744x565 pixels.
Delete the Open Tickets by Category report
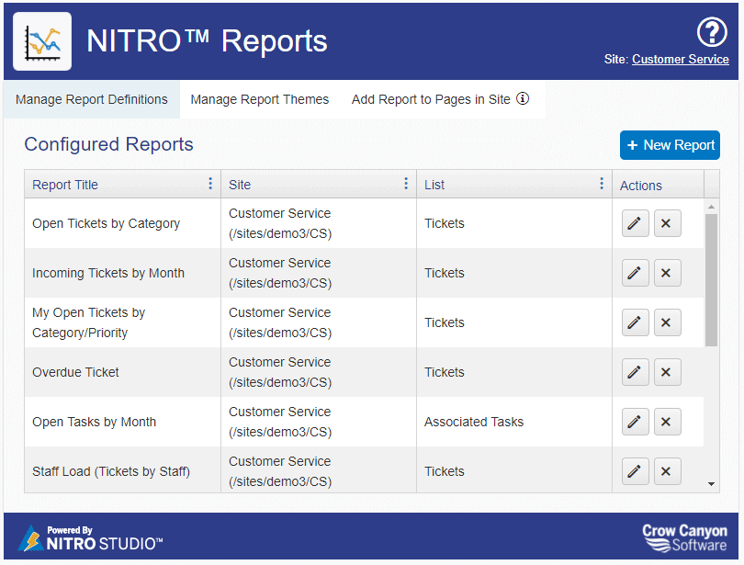pos(667,223)
